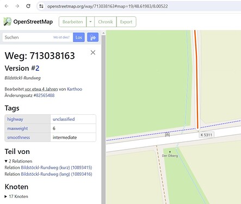Click the maxweight tag key link
Image resolution: width=241 pixels, height=204 pixels.
pos(17,128)
